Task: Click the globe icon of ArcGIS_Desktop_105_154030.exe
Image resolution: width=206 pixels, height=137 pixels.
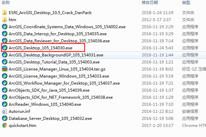Action: [x=5, y=48]
